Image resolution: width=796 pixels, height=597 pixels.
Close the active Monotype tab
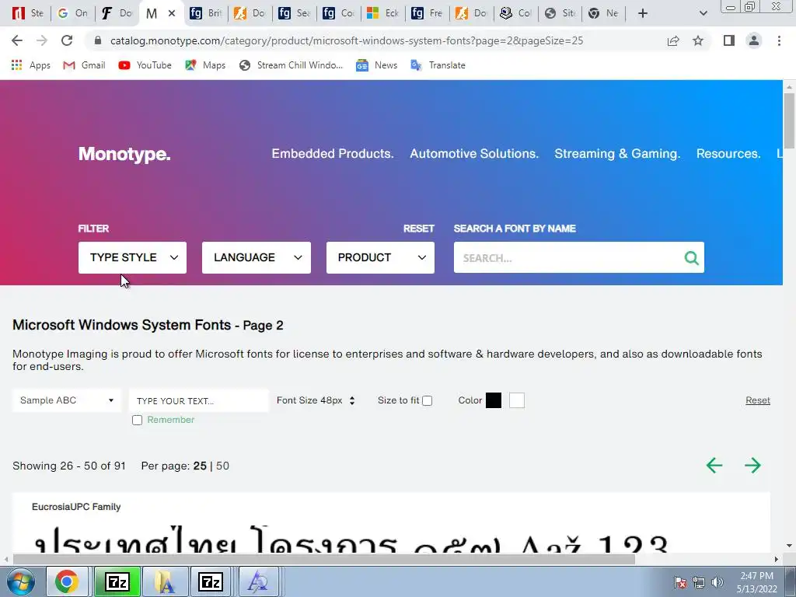point(172,13)
